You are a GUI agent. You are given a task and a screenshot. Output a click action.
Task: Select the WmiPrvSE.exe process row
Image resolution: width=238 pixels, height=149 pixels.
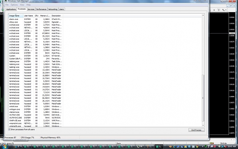tap(36, 120)
